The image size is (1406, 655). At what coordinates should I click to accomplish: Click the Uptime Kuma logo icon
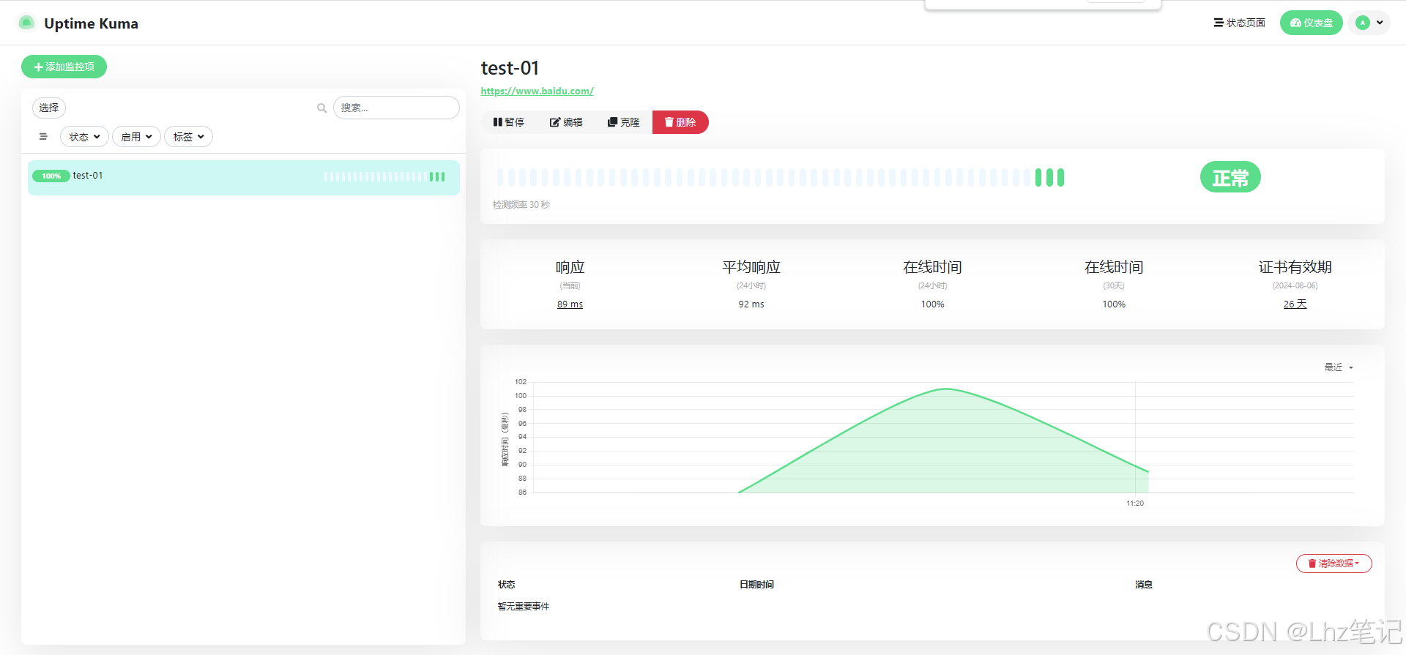pos(26,23)
